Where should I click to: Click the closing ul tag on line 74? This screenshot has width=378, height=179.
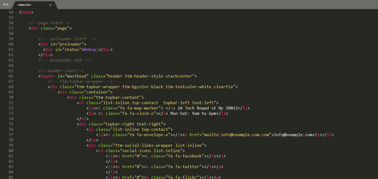[83, 119]
